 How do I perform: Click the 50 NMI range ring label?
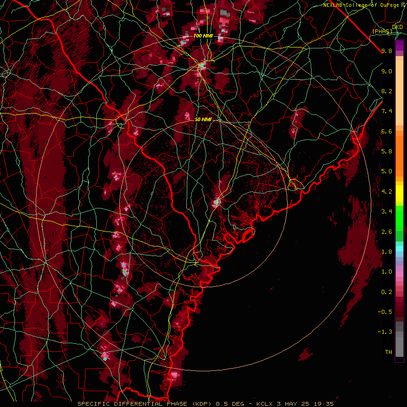click(x=203, y=120)
